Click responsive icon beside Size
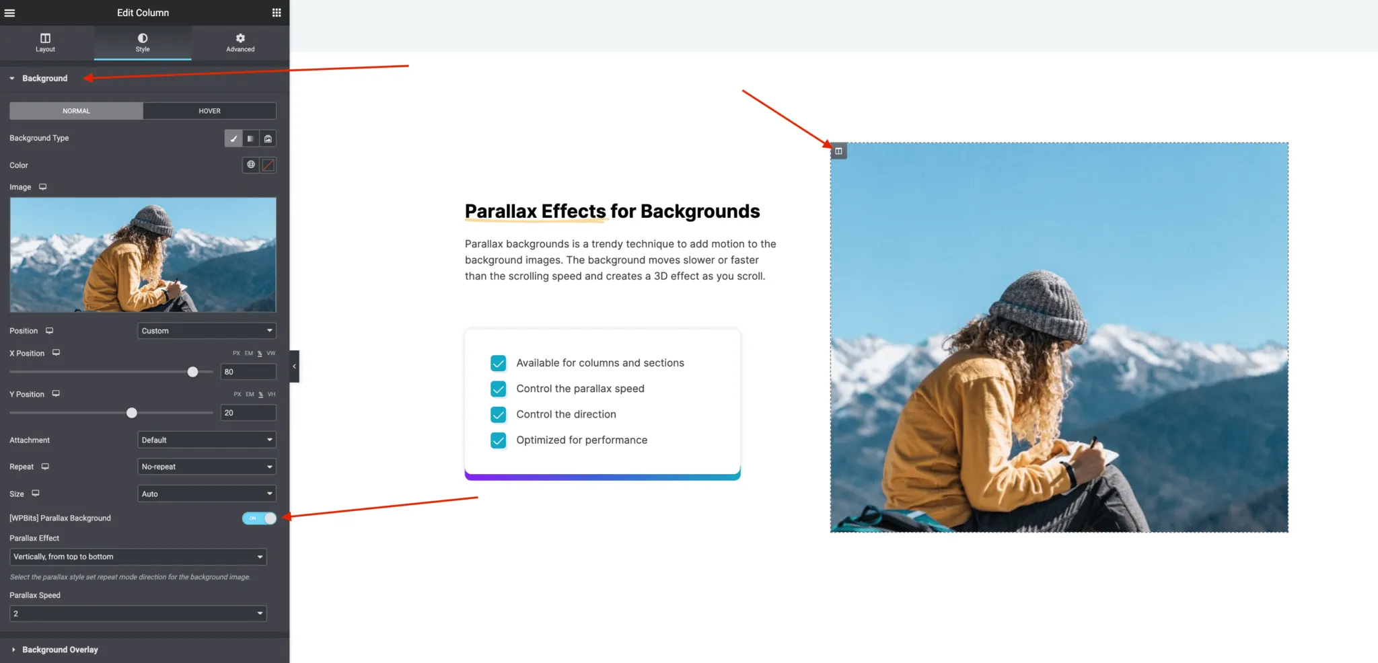Screen dimensions: 1378x663 (x=36, y=494)
